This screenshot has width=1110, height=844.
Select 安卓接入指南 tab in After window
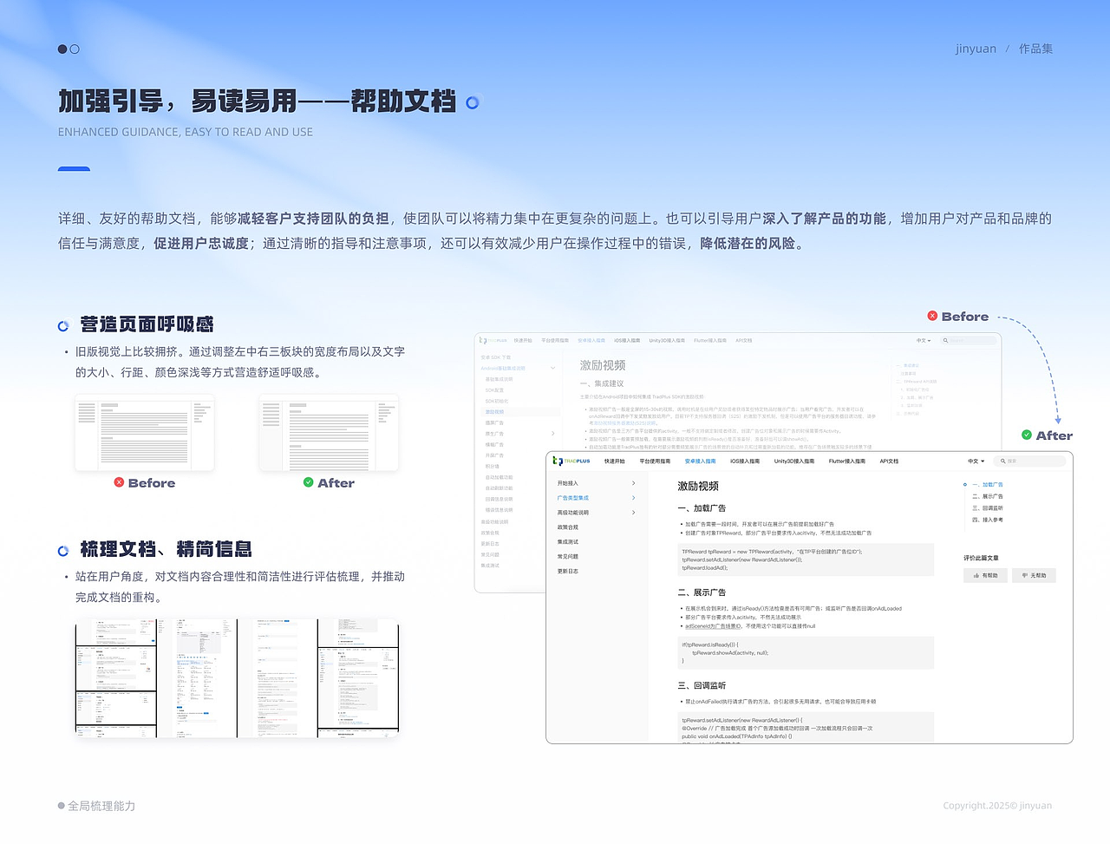[700, 461]
